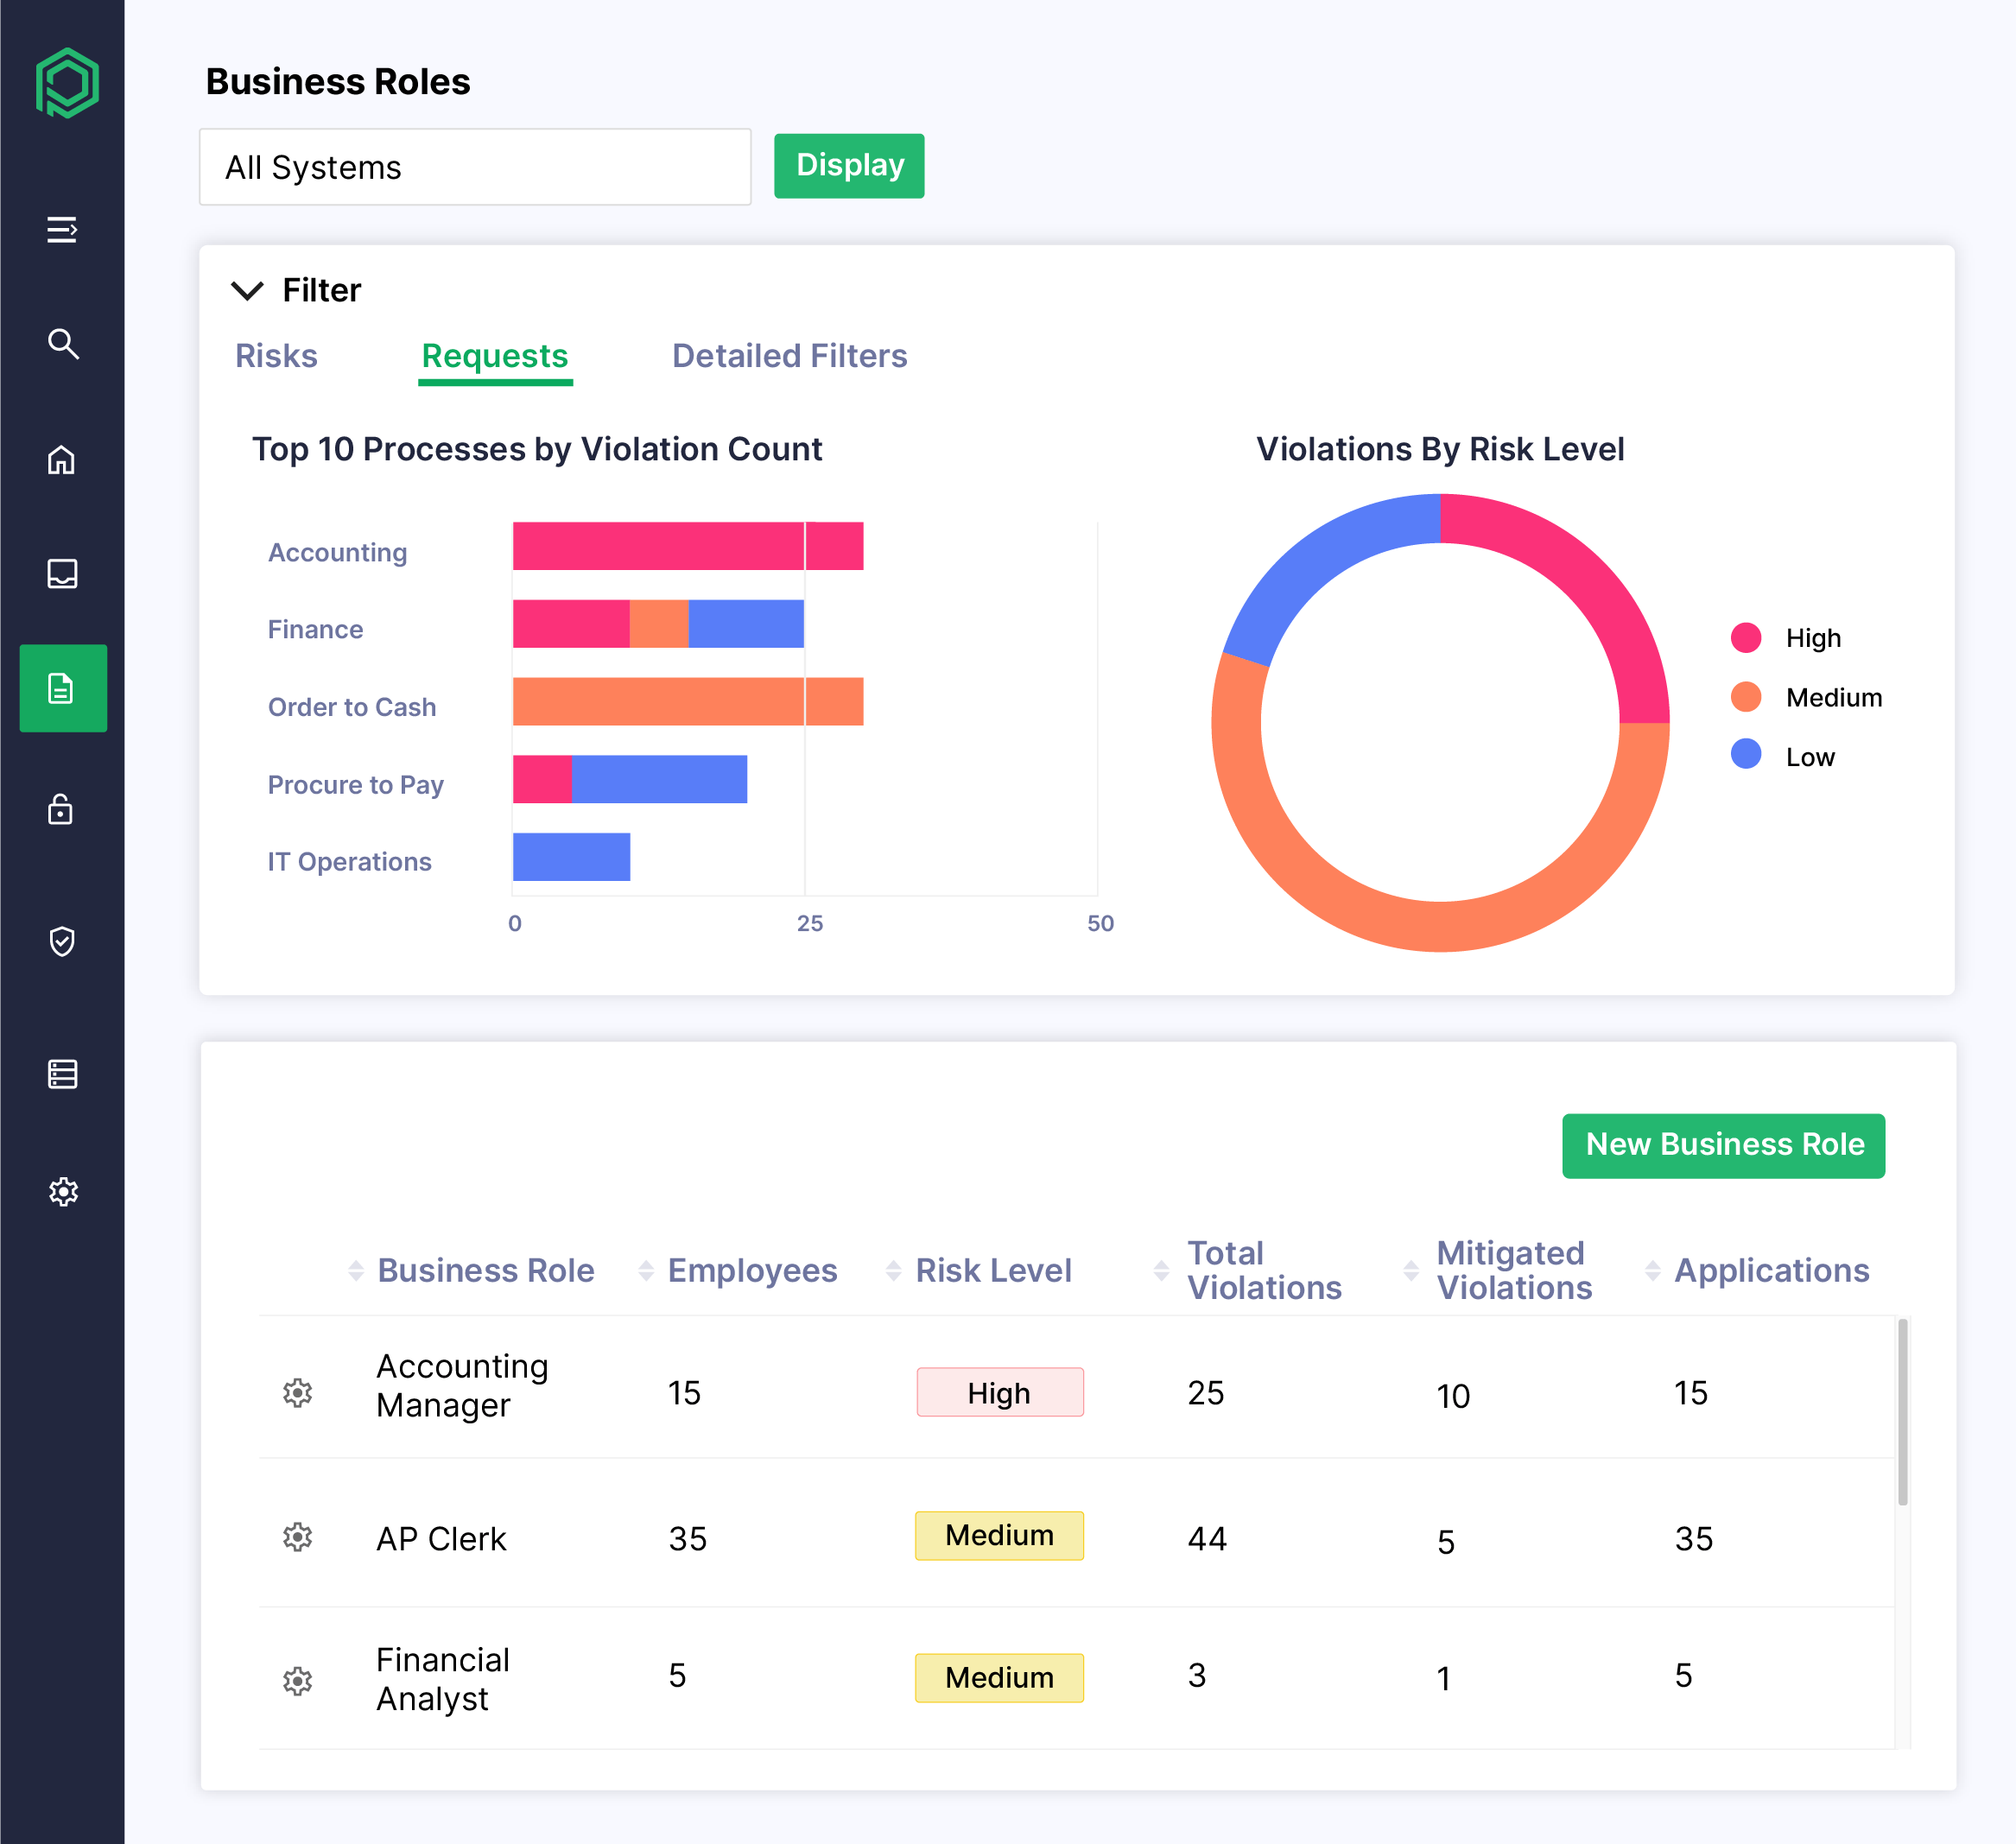Open the security shield icon in sidebar
This screenshot has width=2016, height=1844.
click(63, 940)
